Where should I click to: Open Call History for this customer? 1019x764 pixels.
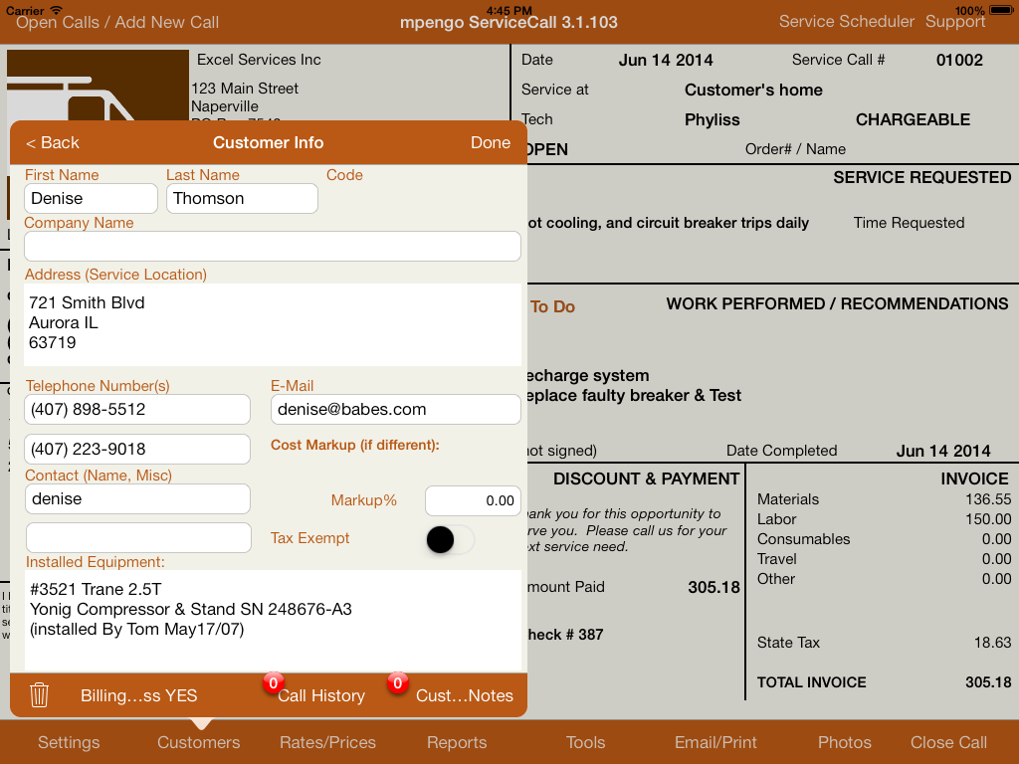[x=320, y=695]
